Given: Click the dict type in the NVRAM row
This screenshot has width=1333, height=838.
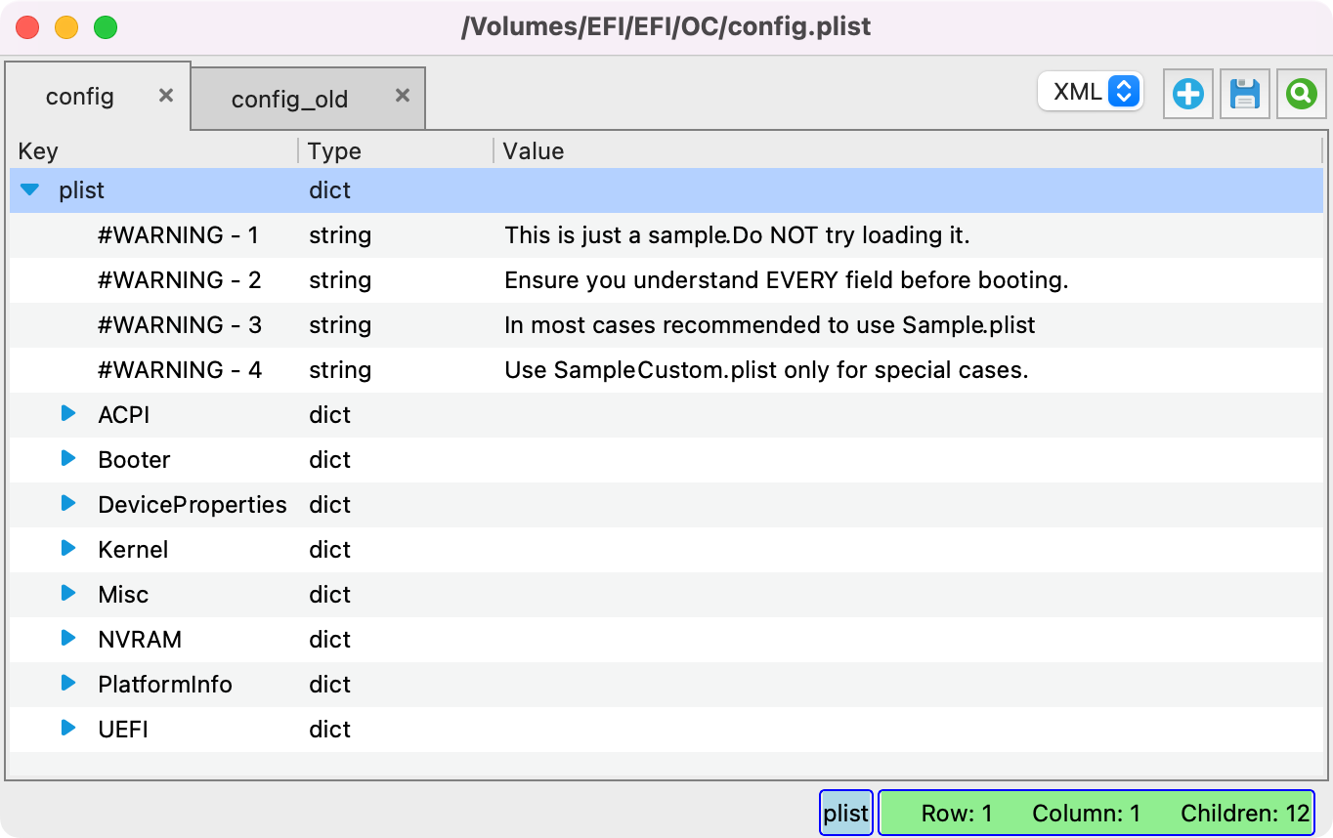Looking at the screenshot, I should (x=330, y=640).
